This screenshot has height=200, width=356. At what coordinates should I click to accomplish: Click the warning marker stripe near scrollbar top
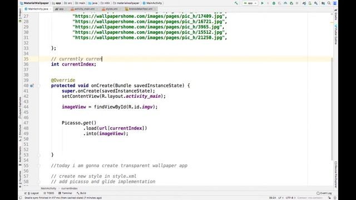click(332, 22)
